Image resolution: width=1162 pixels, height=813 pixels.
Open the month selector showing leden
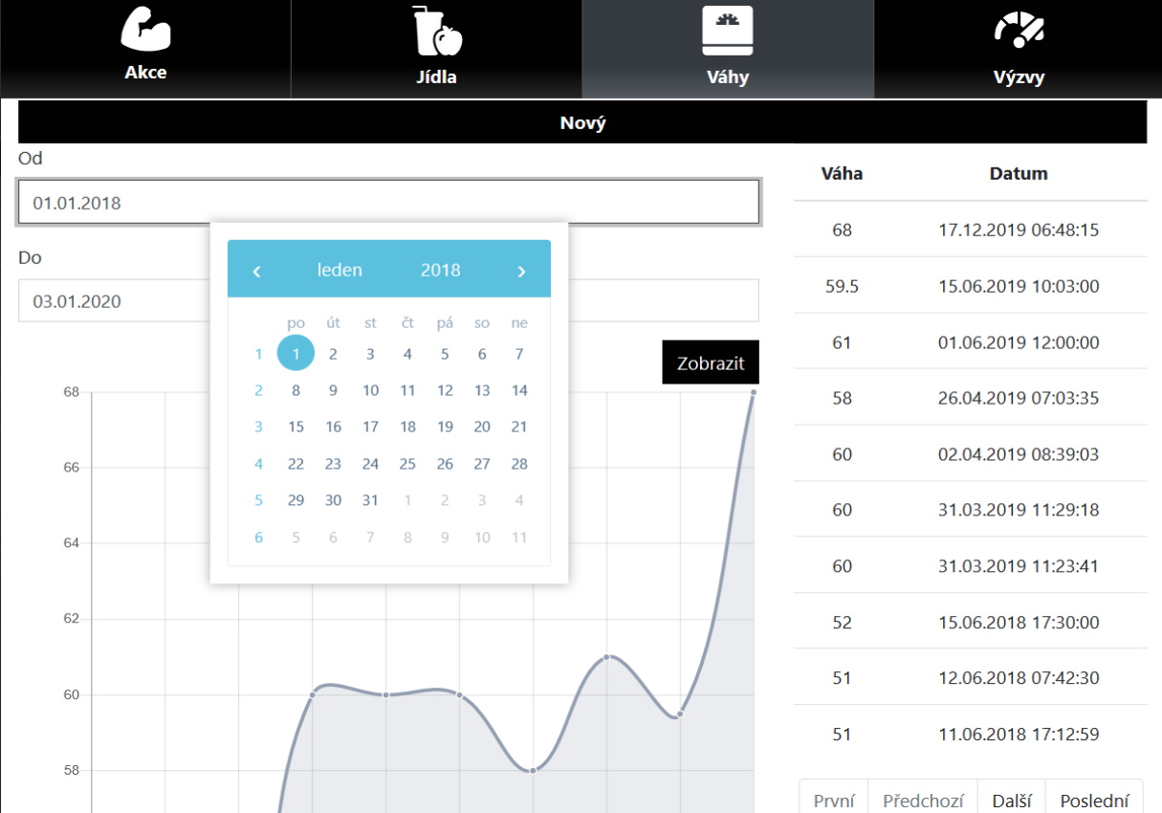pyautogui.click(x=340, y=270)
